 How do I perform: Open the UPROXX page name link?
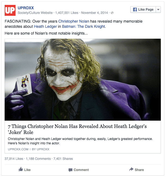tap(26, 8)
